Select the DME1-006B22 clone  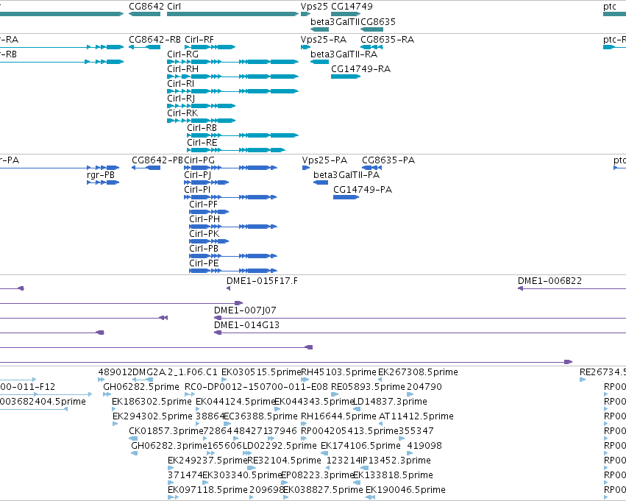[572, 288]
